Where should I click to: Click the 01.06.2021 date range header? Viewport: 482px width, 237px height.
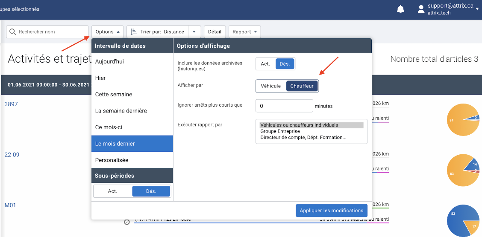pos(49,85)
